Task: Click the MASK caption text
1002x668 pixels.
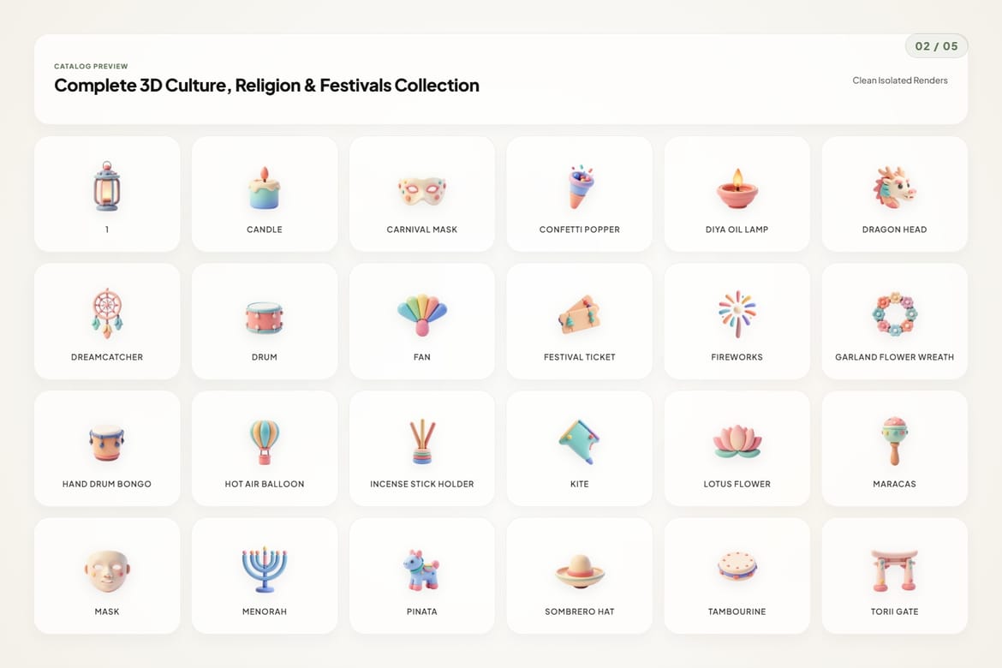Action: pyautogui.click(x=107, y=611)
